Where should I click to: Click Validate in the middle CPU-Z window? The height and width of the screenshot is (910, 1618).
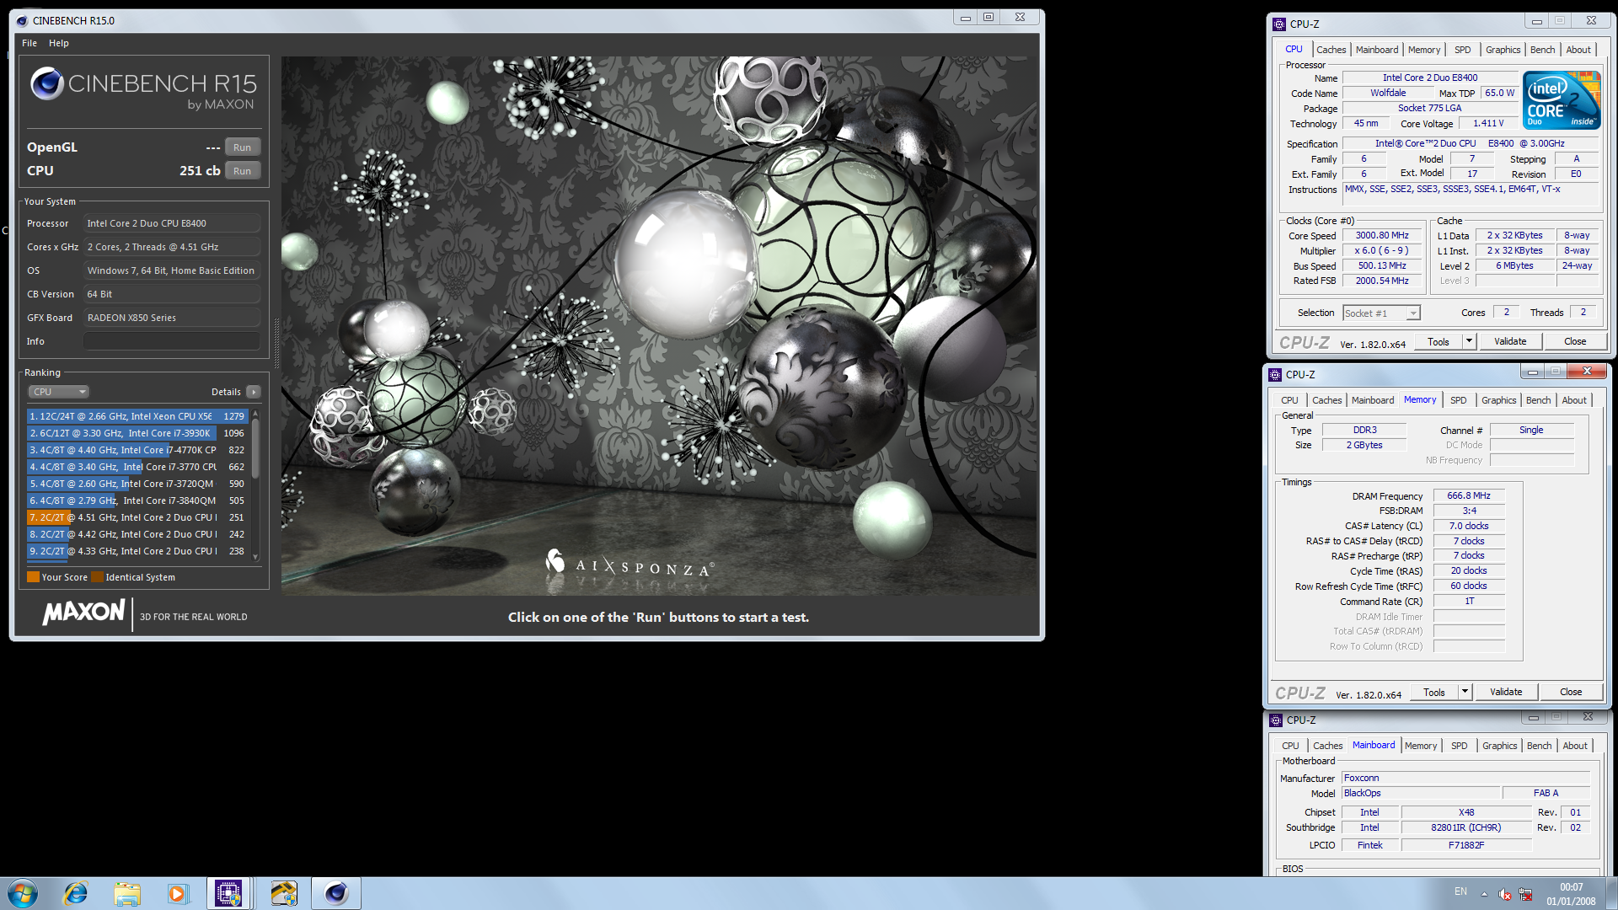point(1506,692)
